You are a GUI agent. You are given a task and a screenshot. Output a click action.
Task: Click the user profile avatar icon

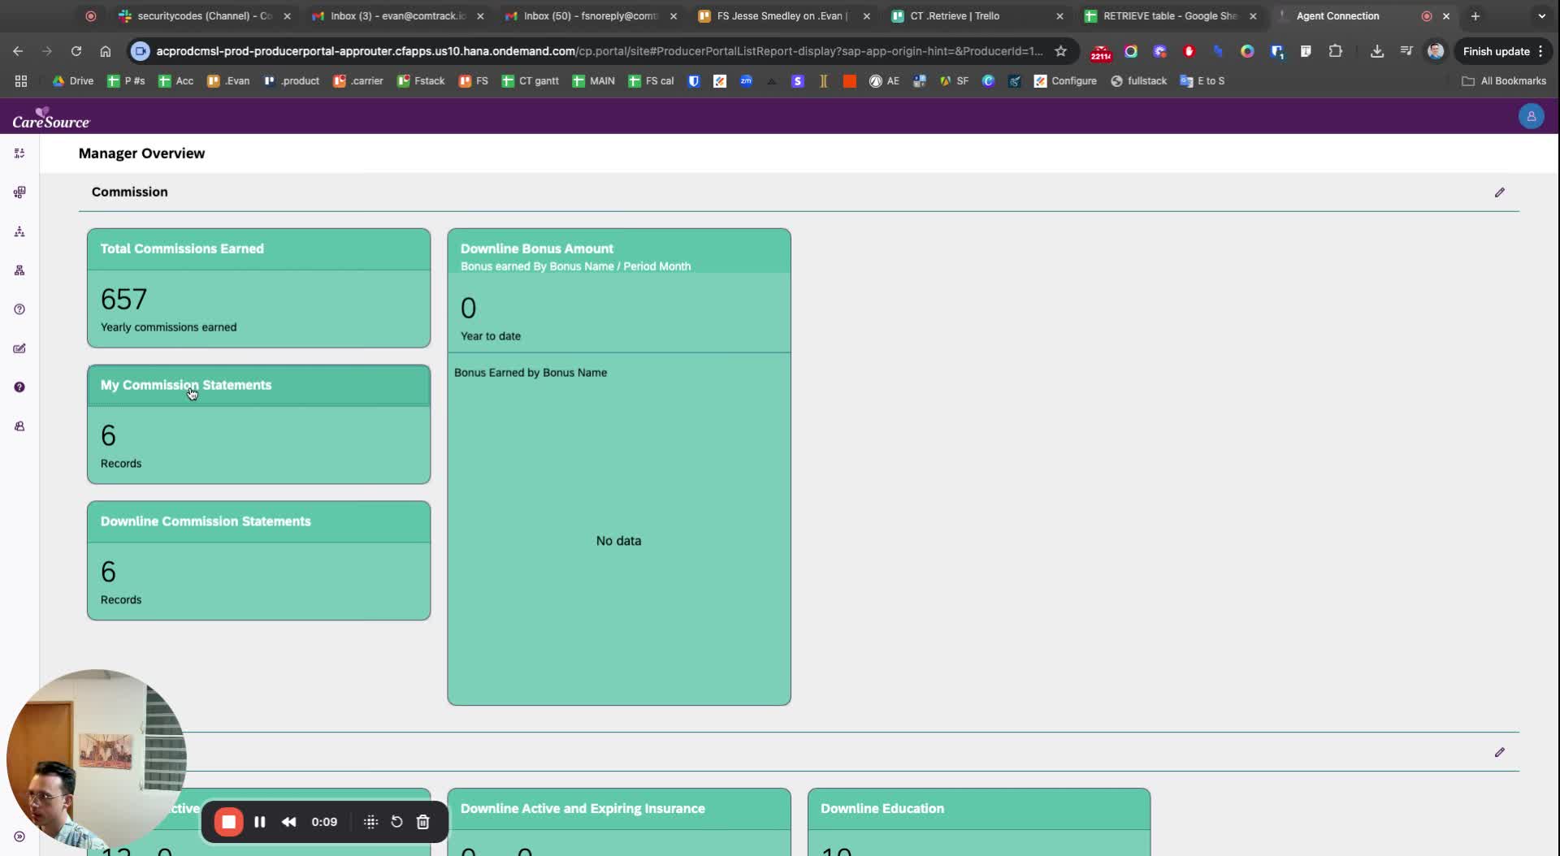coord(1531,116)
